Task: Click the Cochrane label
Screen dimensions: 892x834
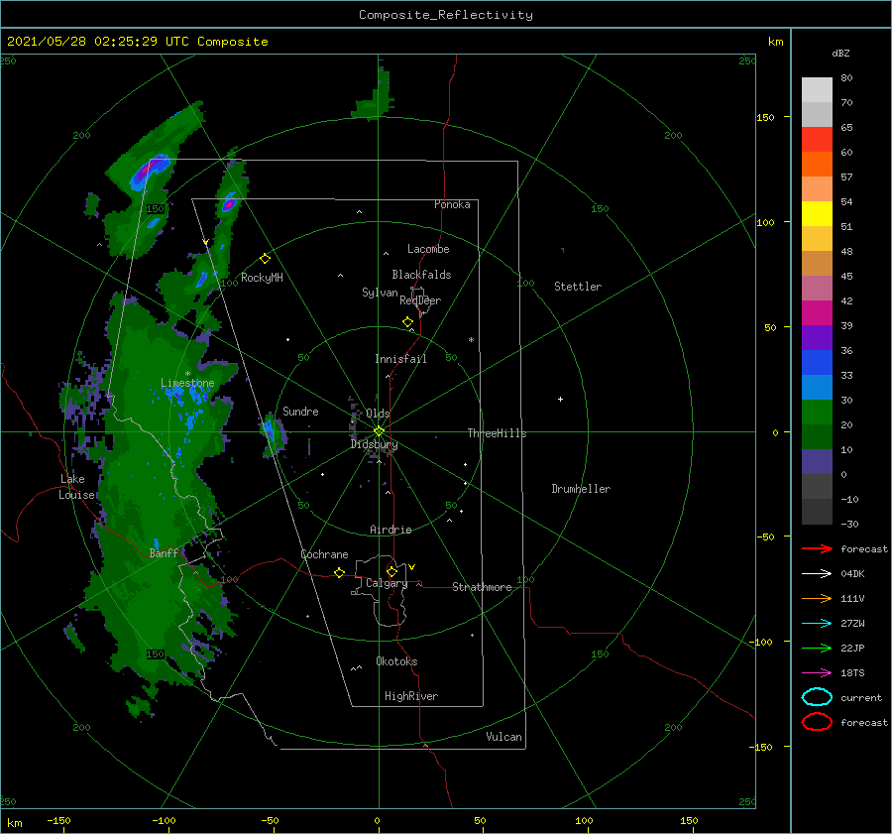Action: tap(324, 554)
